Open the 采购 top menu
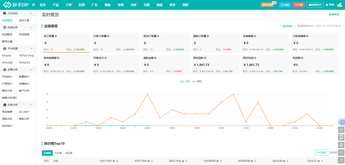The width and height of the screenshot is (345, 165). (x=121, y=5)
